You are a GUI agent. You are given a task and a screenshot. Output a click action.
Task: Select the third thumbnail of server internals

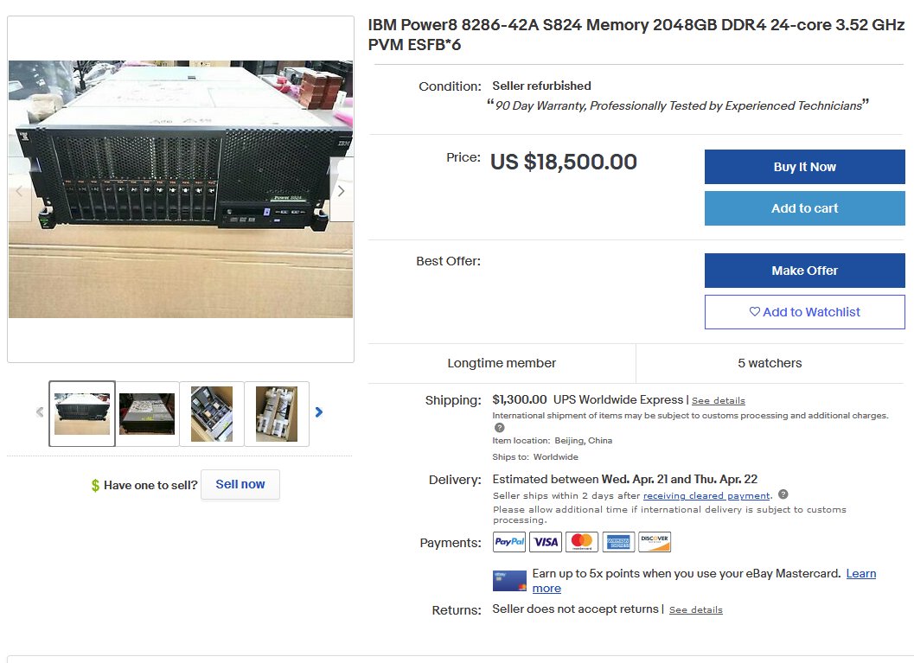tap(212, 414)
